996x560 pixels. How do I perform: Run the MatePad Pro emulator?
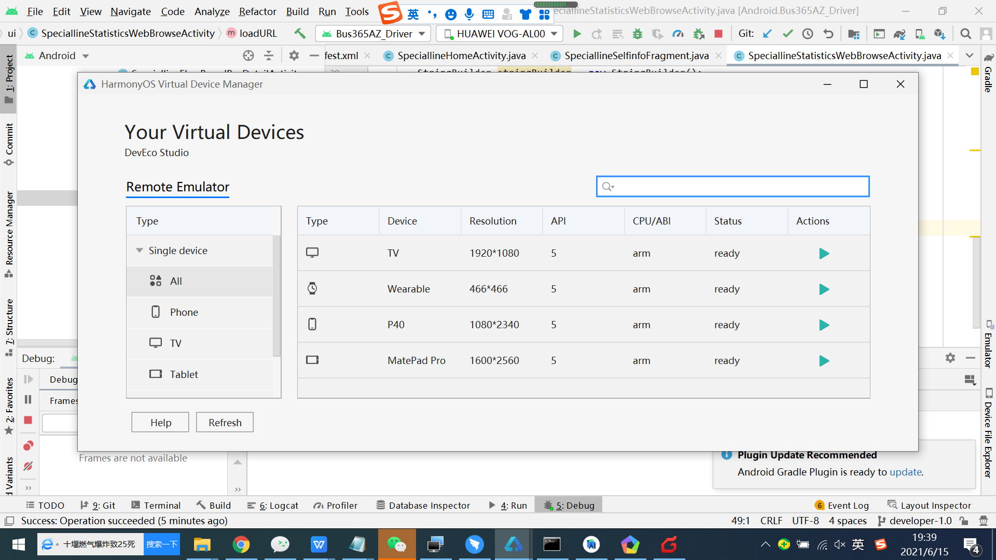point(824,361)
